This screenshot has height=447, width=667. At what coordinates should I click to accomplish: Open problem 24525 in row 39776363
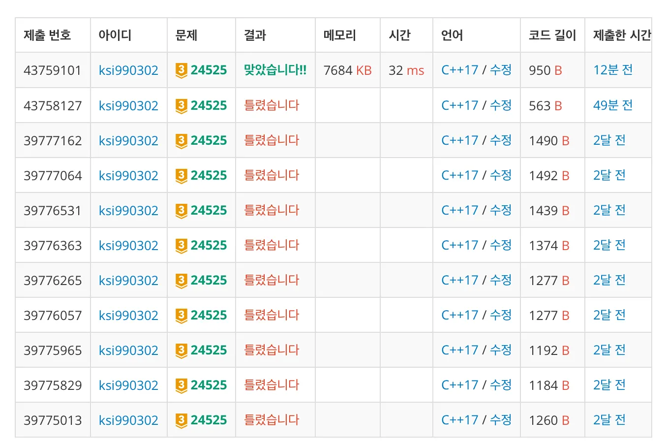click(209, 245)
